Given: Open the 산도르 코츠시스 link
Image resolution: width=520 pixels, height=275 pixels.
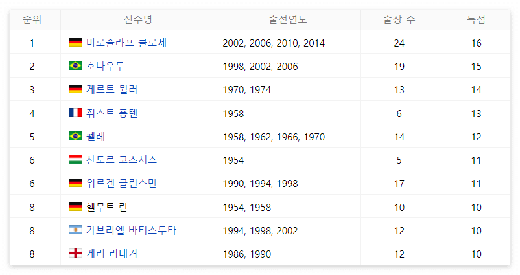Looking at the screenshot, I should tap(121, 160).
